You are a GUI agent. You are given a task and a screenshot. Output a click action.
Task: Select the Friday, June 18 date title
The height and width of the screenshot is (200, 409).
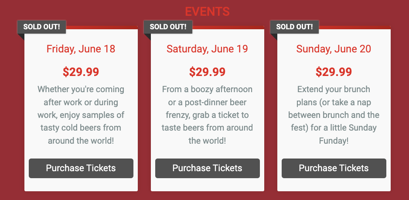[81, 48]
